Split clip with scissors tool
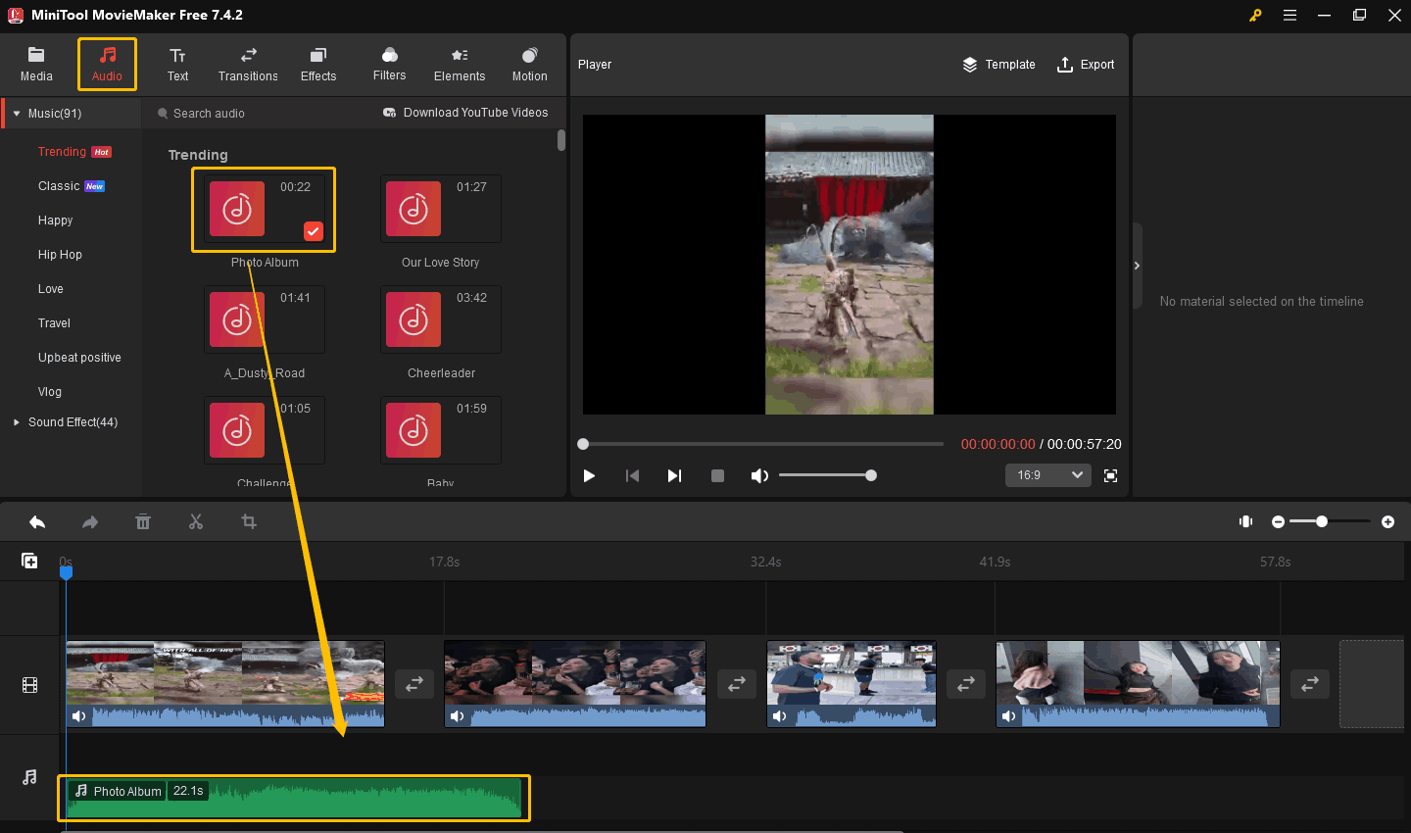Screen dimensions: 1411x833 pos(196,522)
